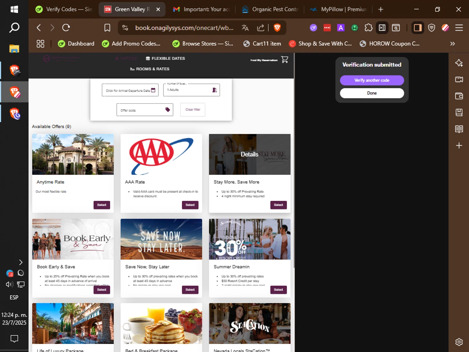This screenshot has height=352, width=469.
Task: Select the AAA Rate offer
Action: (x=190, y=205)
